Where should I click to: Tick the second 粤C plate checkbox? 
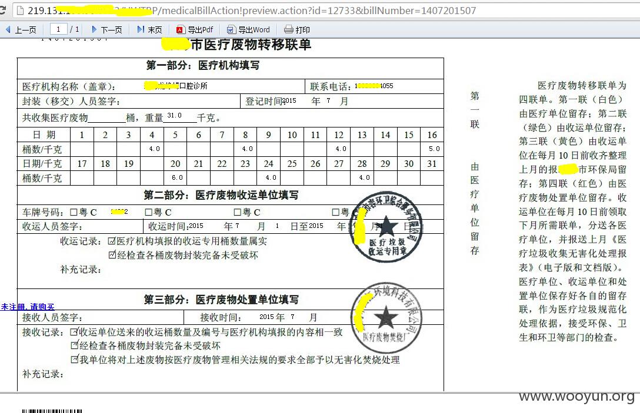149,212
